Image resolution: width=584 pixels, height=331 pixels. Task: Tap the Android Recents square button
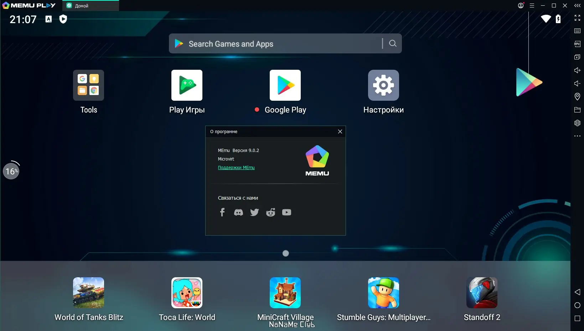578,319
